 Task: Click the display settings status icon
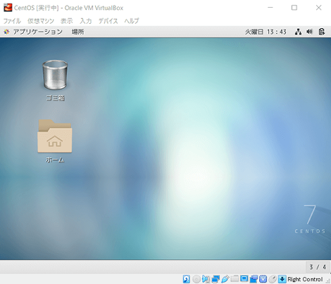244,279
